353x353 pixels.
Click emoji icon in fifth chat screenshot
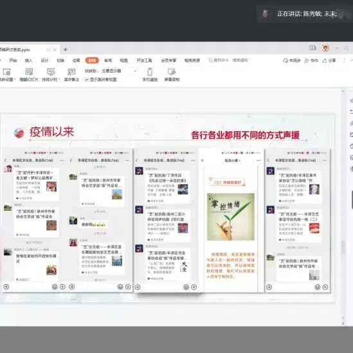[318, 287]
